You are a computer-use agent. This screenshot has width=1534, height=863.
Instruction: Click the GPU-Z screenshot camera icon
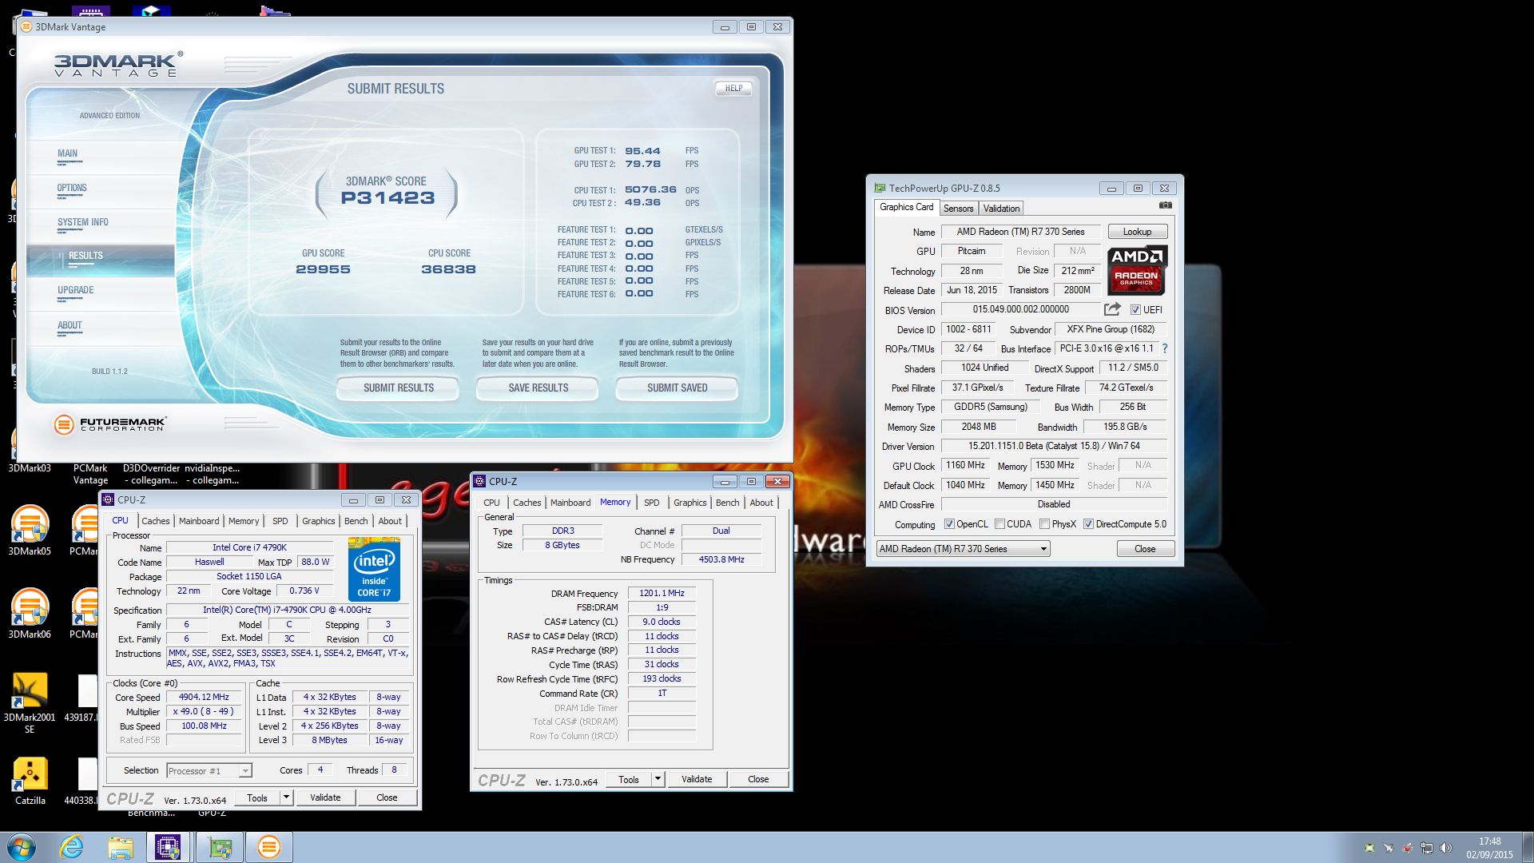pyautogui.click(x=1166, y=205)
